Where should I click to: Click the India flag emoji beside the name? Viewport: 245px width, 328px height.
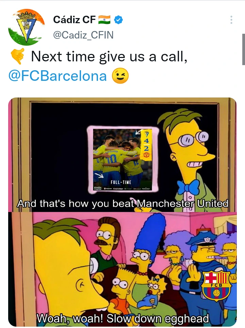104,20
